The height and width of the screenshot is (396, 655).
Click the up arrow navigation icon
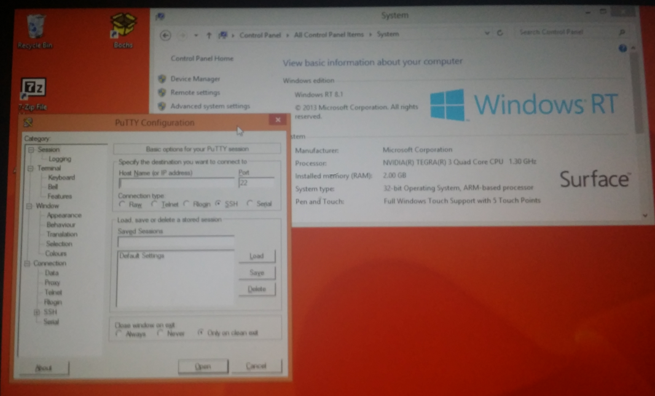210,35
